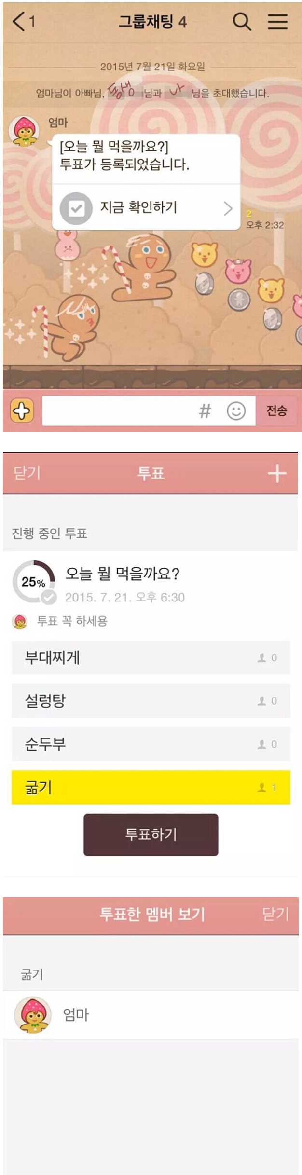Close the 투표한 멤버 보기 screen
302x1175 pixels.
click(x=275, y=914)
